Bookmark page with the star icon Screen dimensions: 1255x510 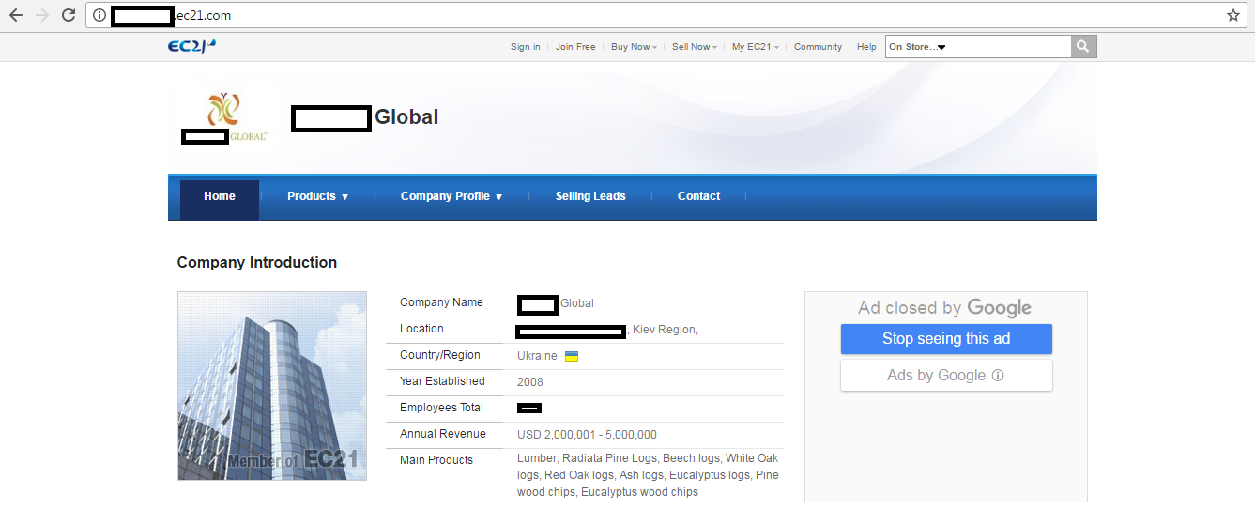click(1232, 15)
